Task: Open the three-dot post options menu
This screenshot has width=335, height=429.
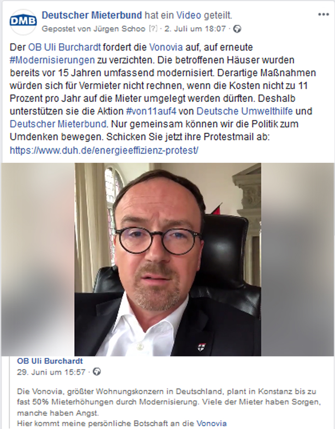Action: [323, 15]
